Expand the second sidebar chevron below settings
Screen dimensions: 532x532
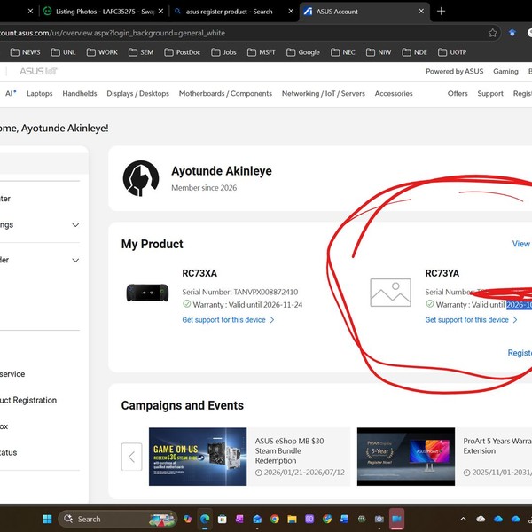pyautogui.click(x=75, y=260)
